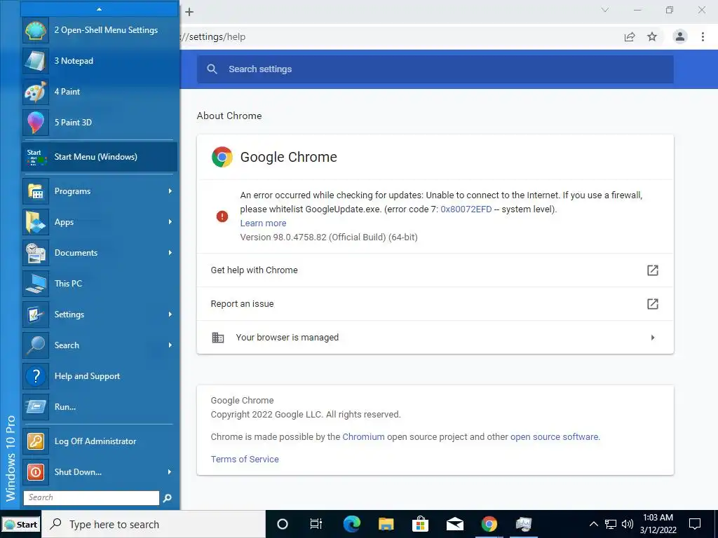Click the magnifier icon beside Search menu entry
This screenshot has width=718, height=538.
(36, 345)
